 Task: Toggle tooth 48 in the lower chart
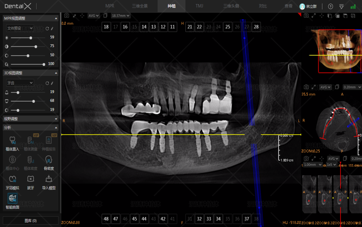[x=106, y=219]
